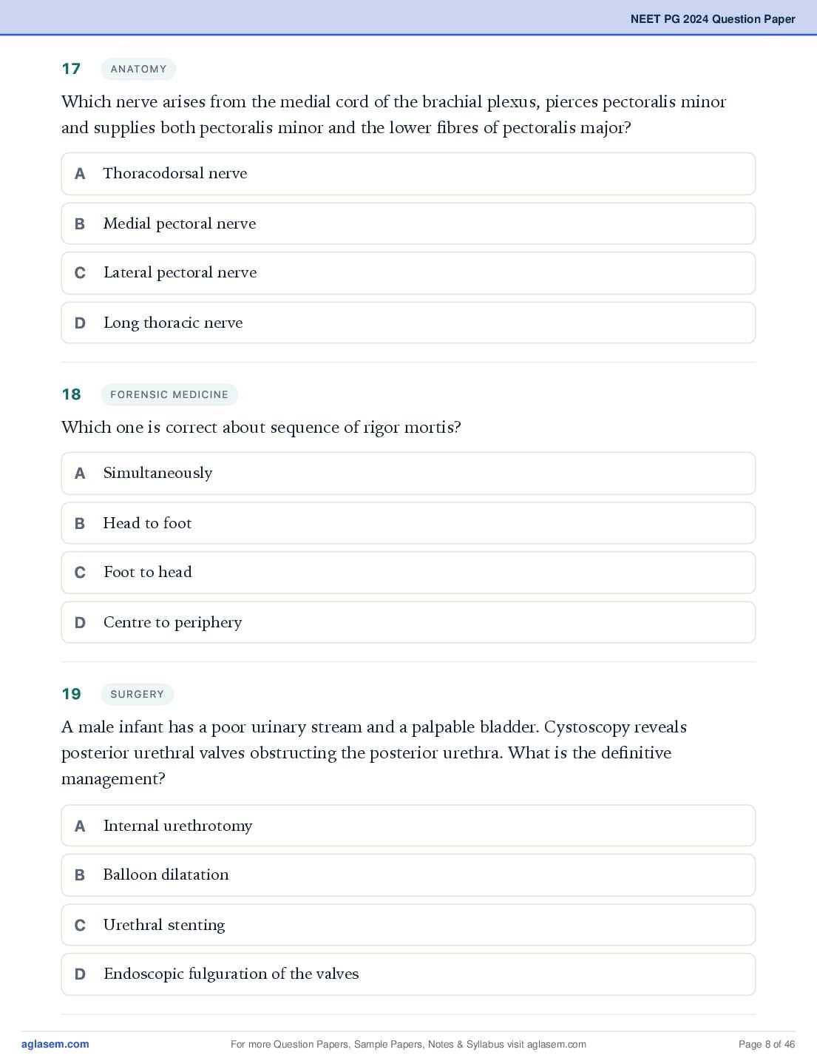The width and height of the screenshot is (817, 1058).
Task: Select option A Thoracodorsal nerve
Action: pyautogui.click(x=408, y=174)
